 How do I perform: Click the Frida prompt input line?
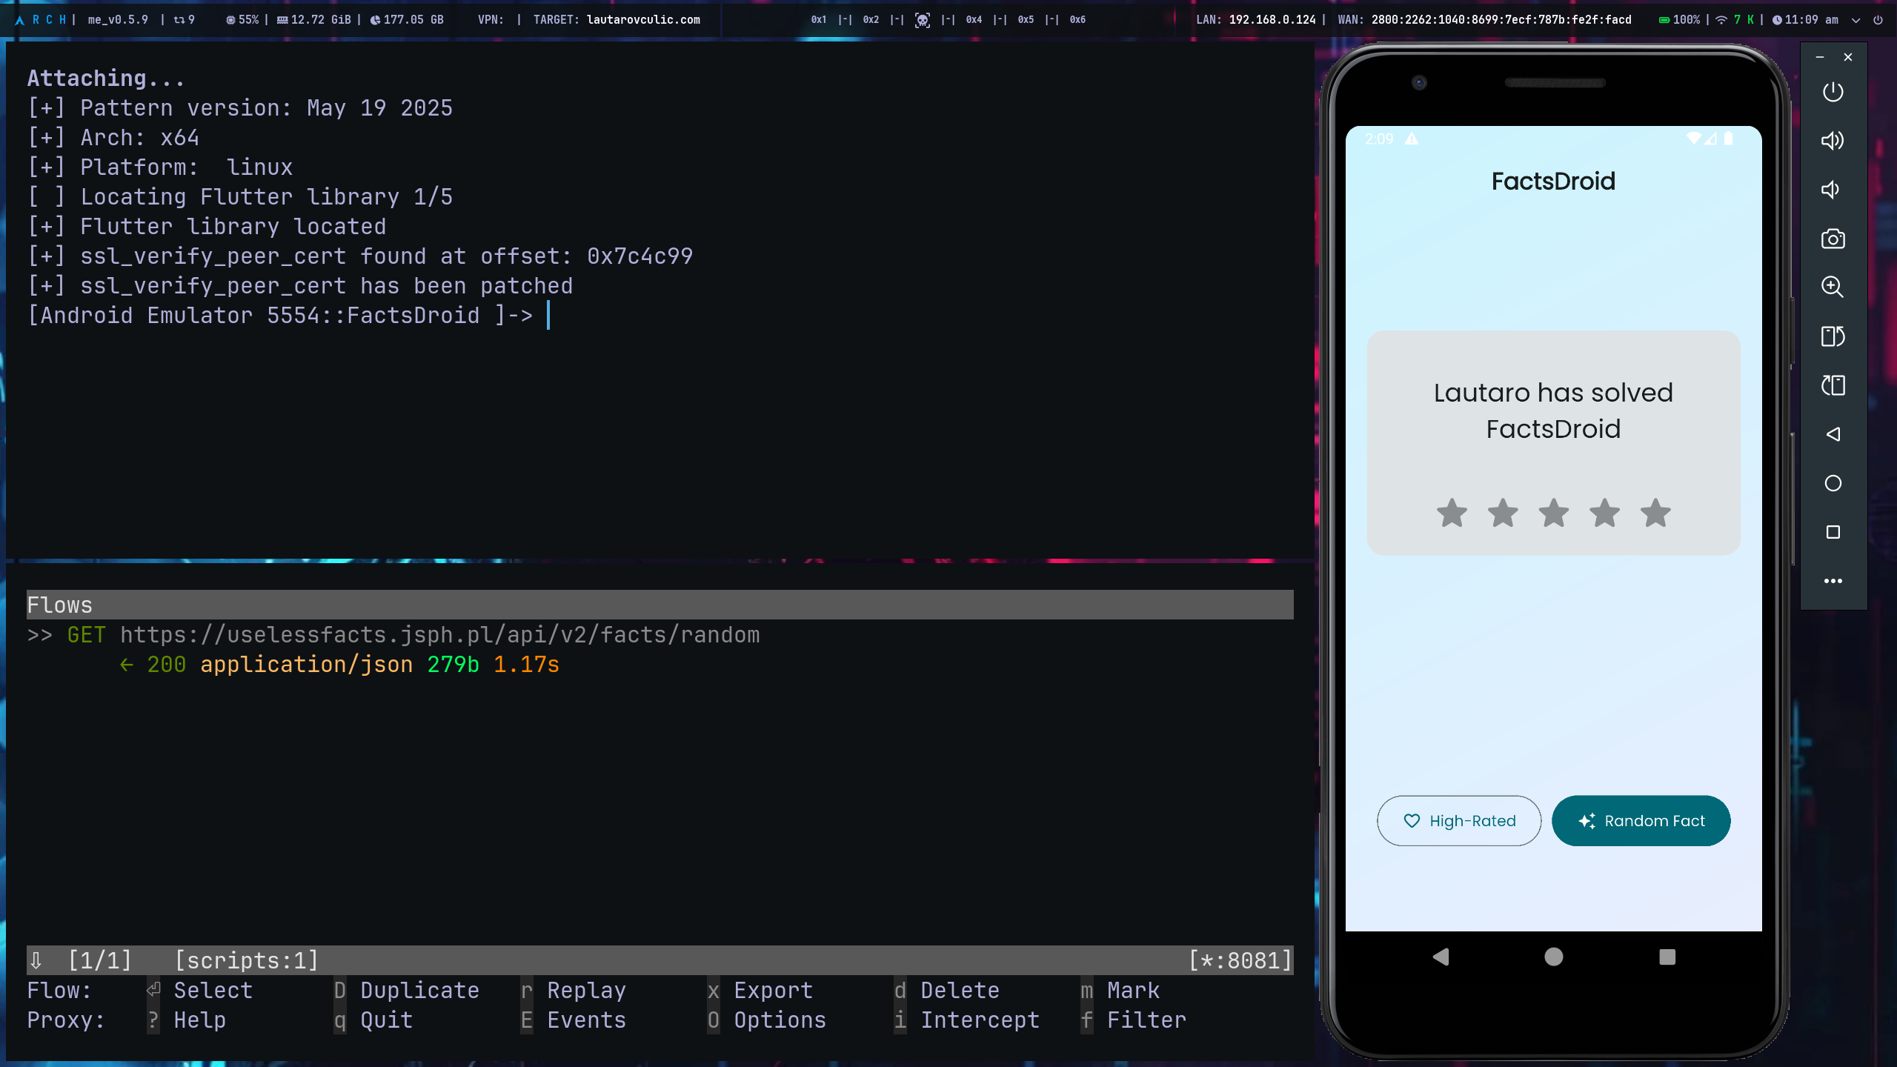(x=289, y=316)
